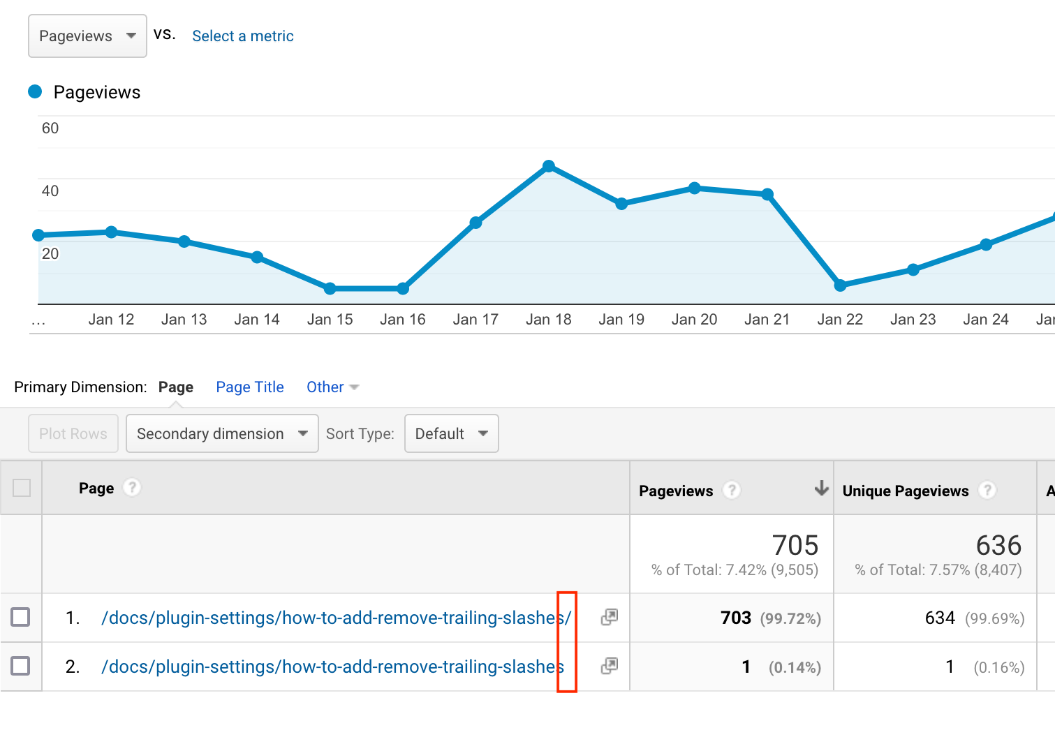Open the Page column help tooltip
This screenshot has height=737, width=1055.
click(x=132, y=487)
